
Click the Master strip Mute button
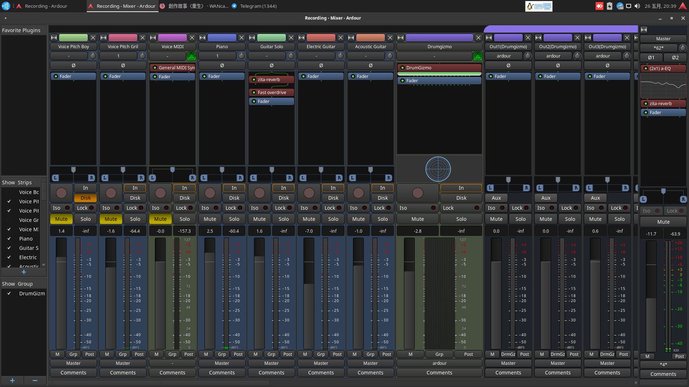click(663, 222)
